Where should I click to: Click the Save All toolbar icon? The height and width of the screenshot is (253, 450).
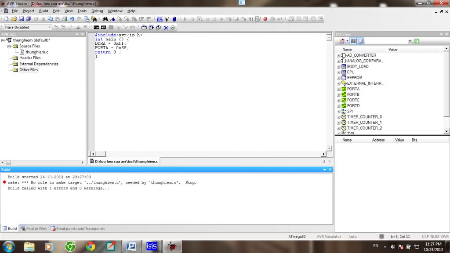pos(28,19)
